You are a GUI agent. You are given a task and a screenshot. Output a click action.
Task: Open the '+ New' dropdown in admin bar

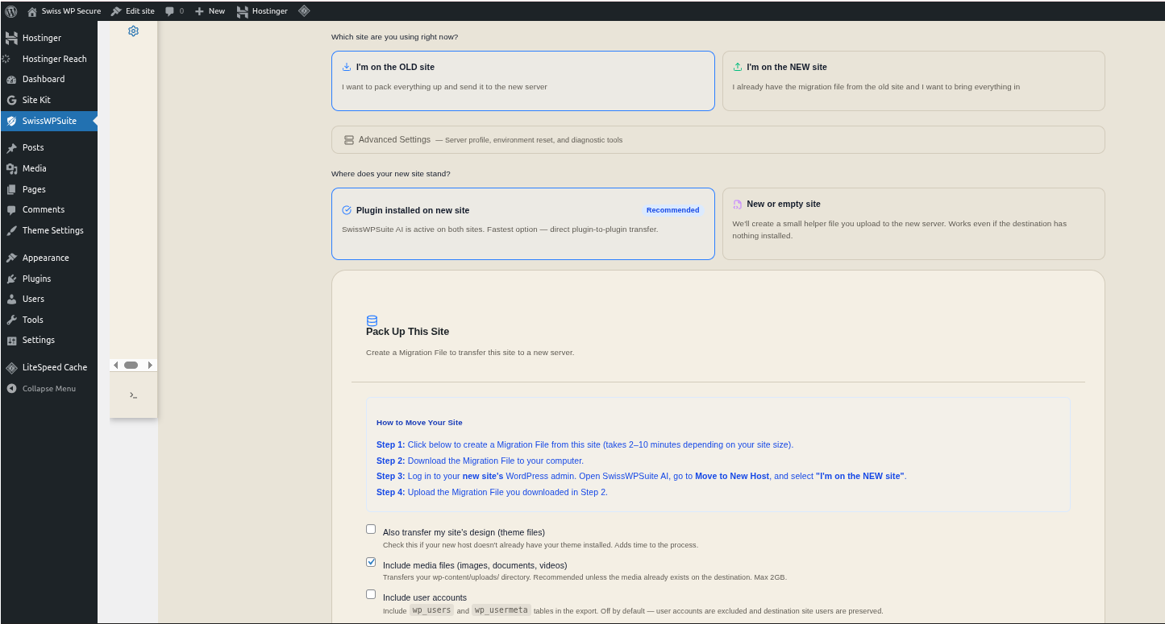coord(210,11)
